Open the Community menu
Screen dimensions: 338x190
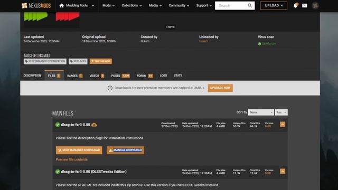point(179,6)
